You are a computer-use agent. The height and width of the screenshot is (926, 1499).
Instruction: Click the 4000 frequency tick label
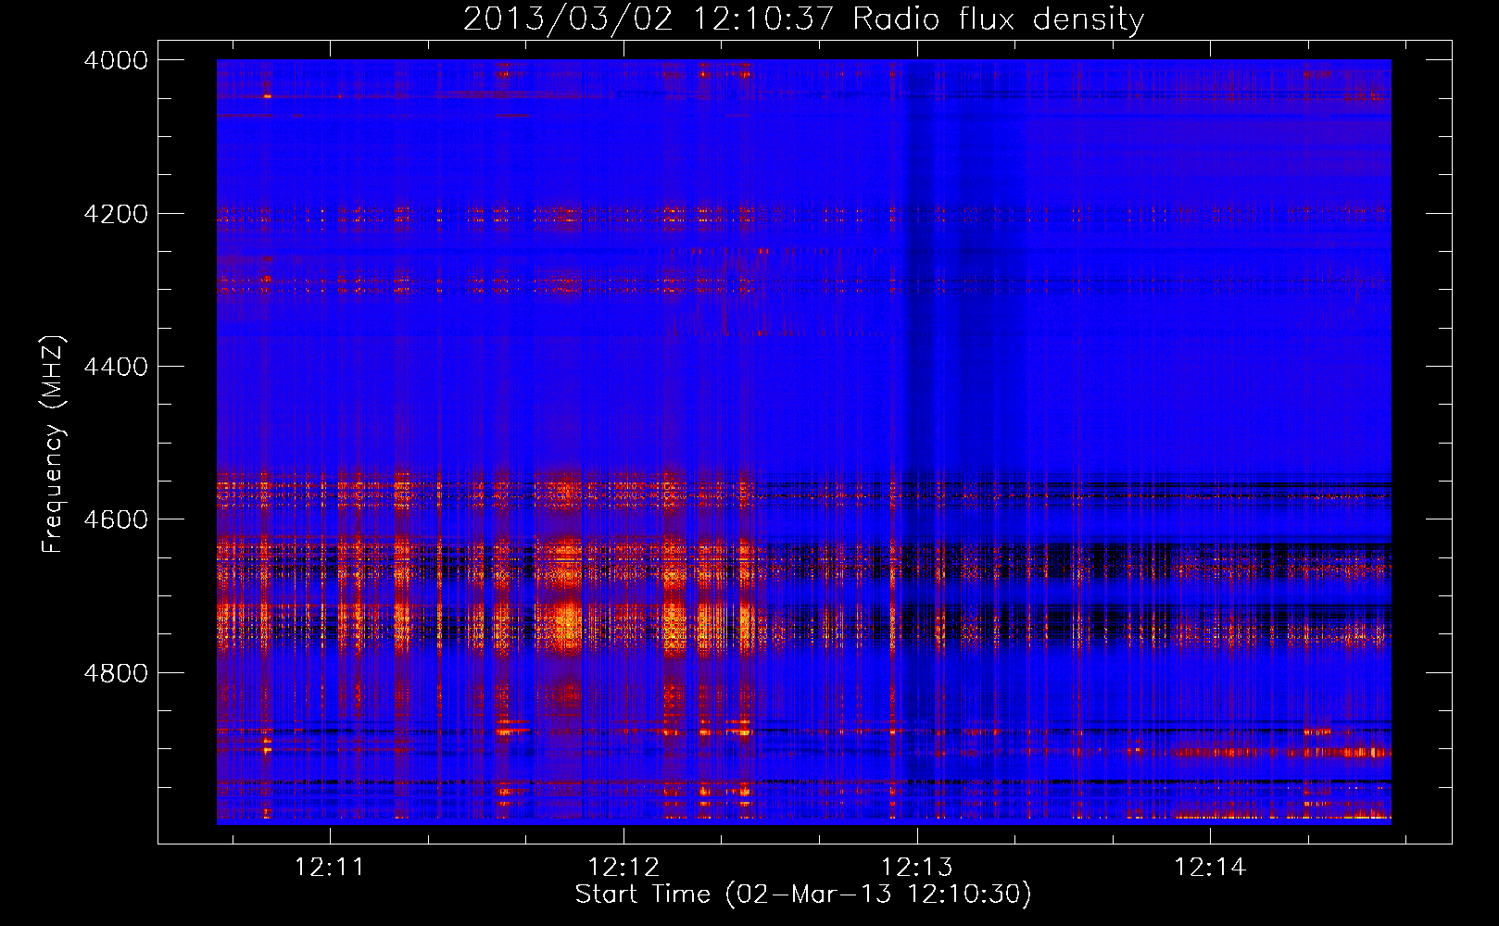(116, 60)
